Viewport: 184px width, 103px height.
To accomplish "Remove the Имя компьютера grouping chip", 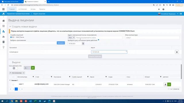I will pos(24,73).
